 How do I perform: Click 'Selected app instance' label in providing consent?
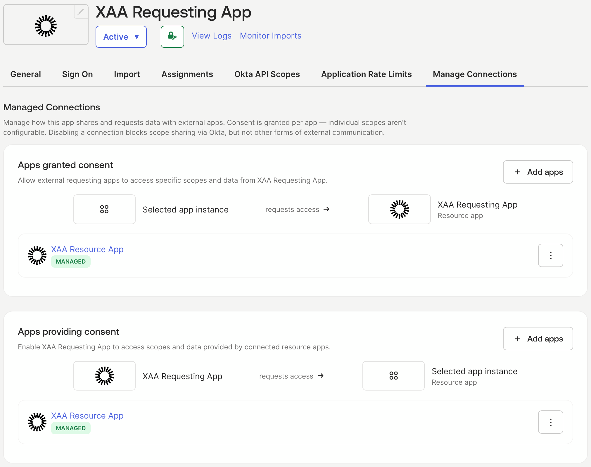475,371
